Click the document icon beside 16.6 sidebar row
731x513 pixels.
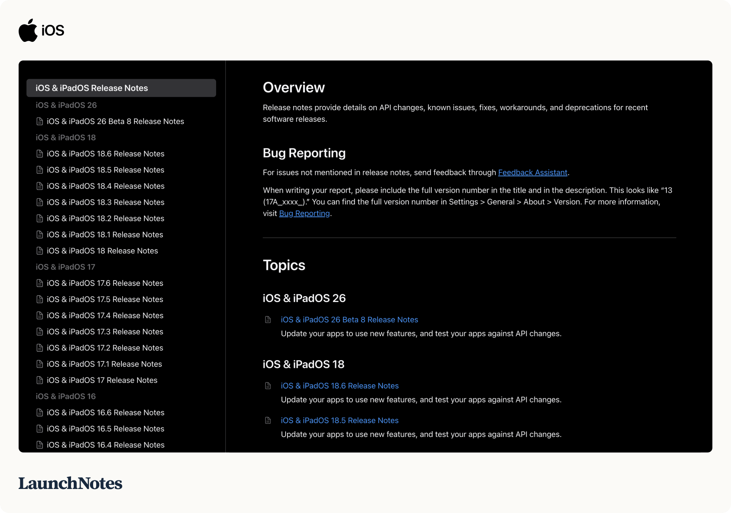click(x=40, y=413)
